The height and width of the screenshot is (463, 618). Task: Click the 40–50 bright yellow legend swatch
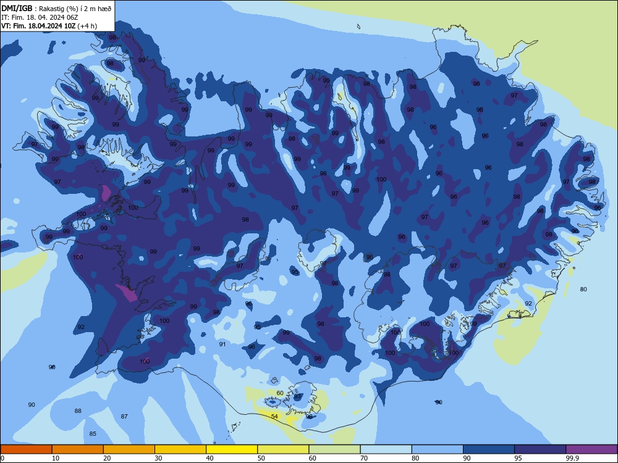pyautogui.click(x=232, y=449)
